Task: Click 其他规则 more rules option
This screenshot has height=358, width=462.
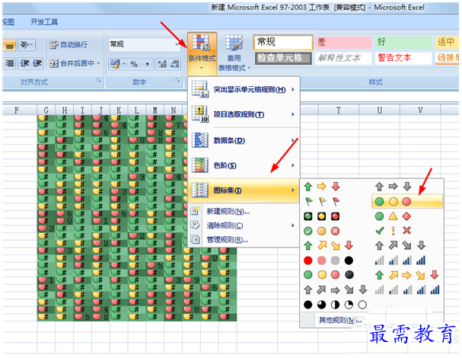Action: tap(340, 320)
